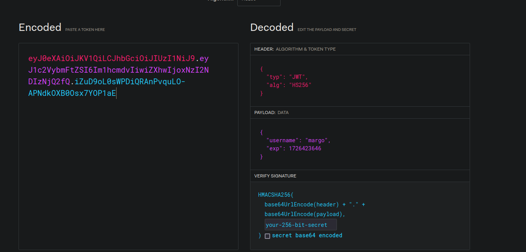Toggle the secret base64 encoded checkbox
The height and width of the screenshot is (252, 526).
[x=267, y=236]
